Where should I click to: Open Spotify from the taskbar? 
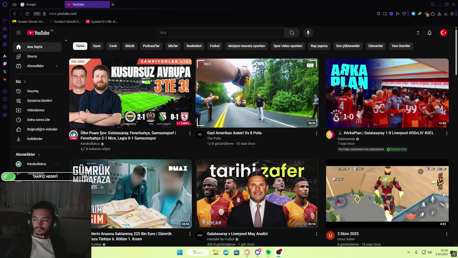(268, 252)
